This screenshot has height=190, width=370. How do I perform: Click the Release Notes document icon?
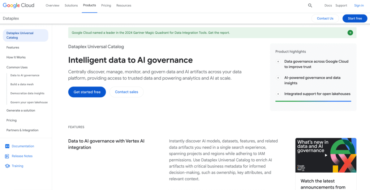(x=7, y=156)
